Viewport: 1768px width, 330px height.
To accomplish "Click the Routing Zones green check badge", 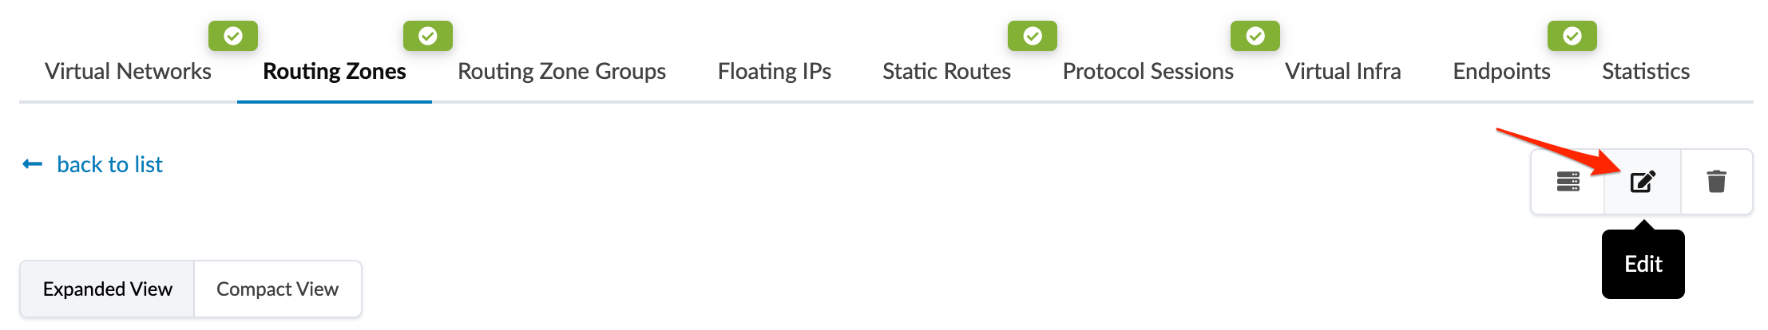I will coord(427,36).
